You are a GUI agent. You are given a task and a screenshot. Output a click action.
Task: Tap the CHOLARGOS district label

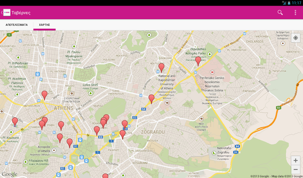(x=255, y=42)
